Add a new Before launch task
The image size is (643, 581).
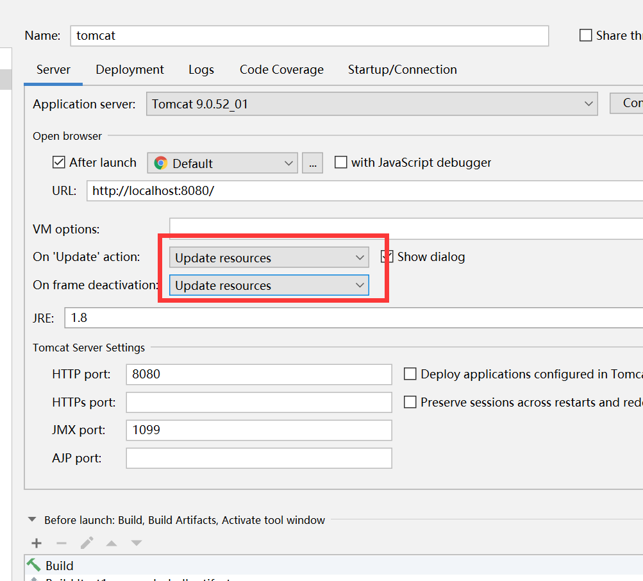tap(37, 543)
